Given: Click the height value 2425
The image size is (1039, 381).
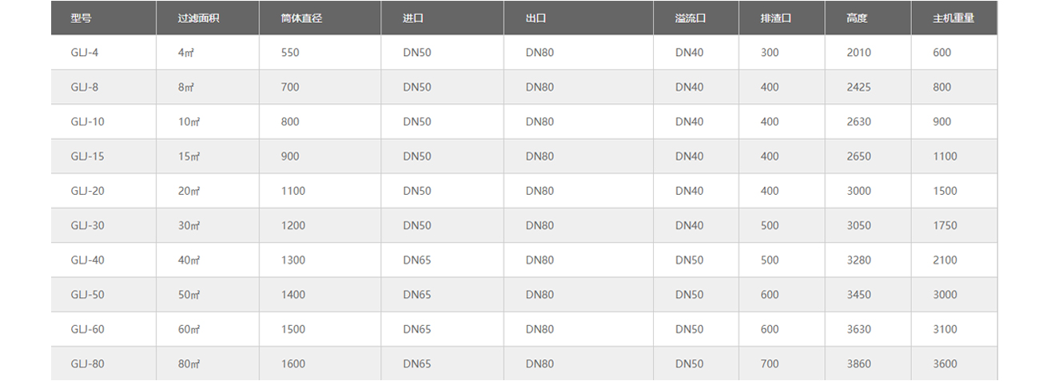Looking at the screenshot, I should pyautogui.click(x=859, y=87).
